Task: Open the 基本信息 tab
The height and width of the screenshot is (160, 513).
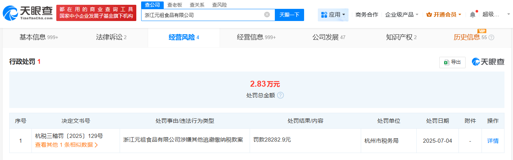Action: coord(39,37)
